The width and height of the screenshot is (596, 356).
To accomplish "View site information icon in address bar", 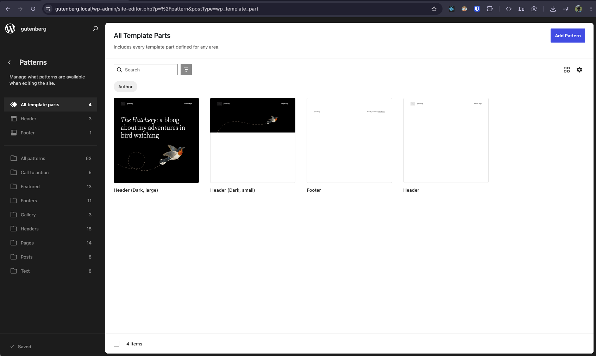I will (49, 9).
